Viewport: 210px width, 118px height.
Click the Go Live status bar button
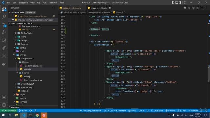tap(170, 111)
